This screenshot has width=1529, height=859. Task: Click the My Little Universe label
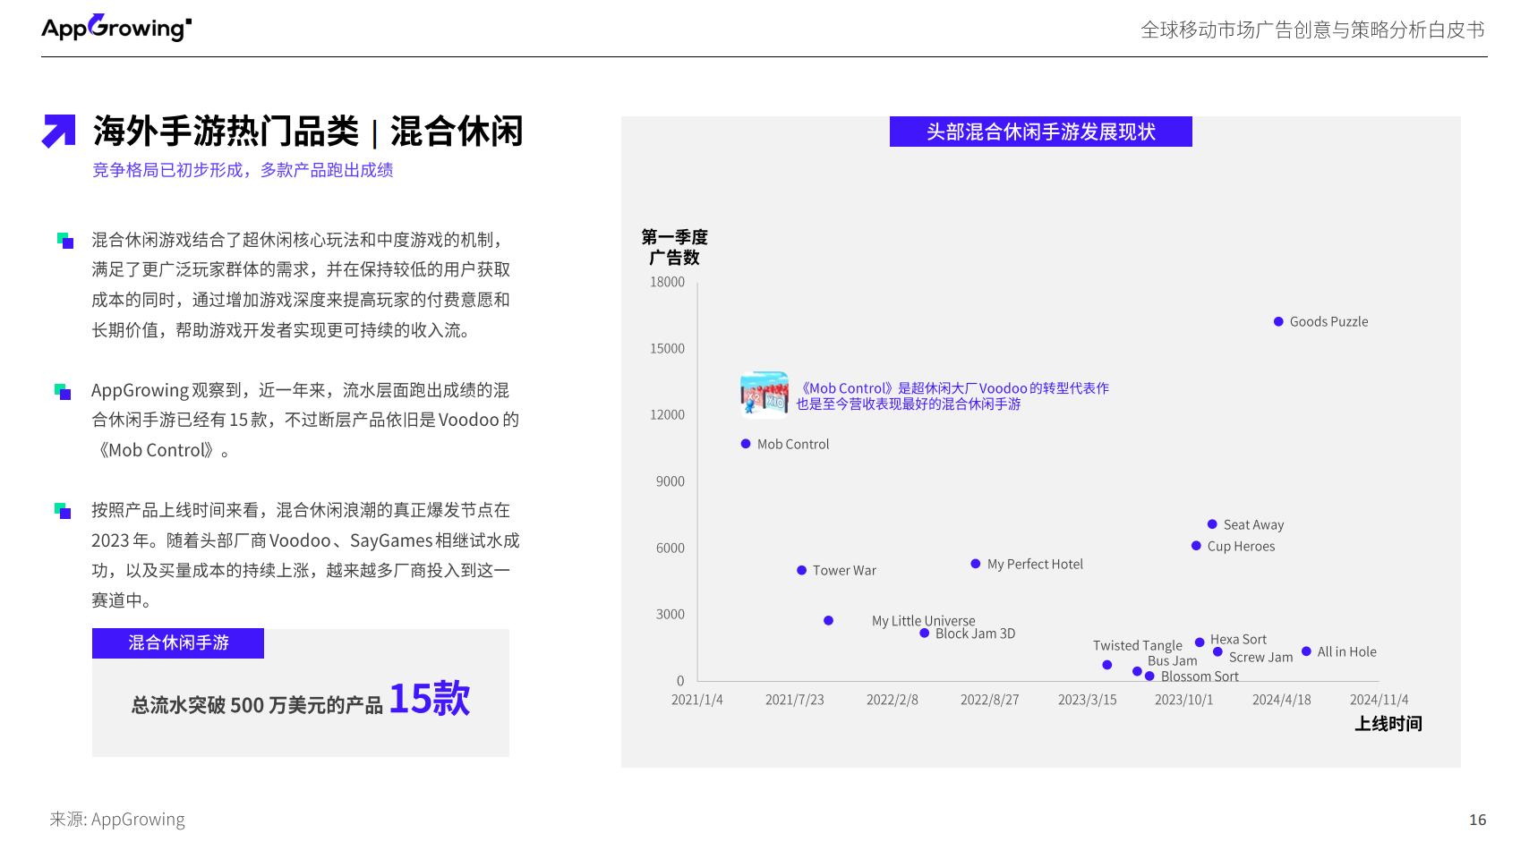(x=924, y=620)
